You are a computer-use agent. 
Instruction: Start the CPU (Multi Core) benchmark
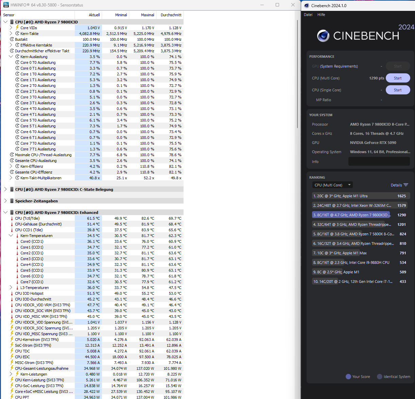click(398, 78)
